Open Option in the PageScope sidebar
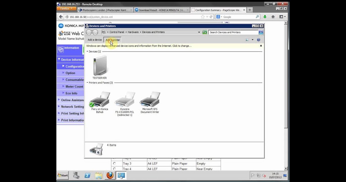Screen dimensions: 346x182 [x=70, y=73]
